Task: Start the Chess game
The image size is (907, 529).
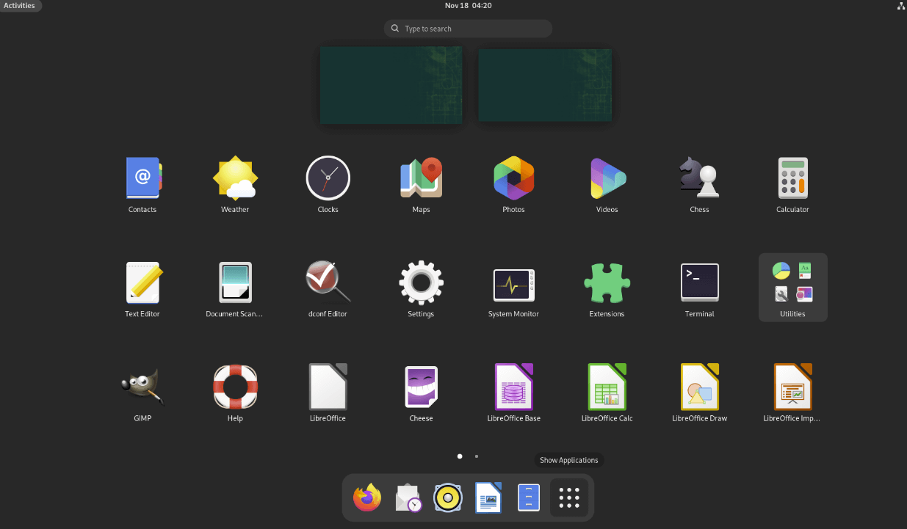Action: point(699,178)
